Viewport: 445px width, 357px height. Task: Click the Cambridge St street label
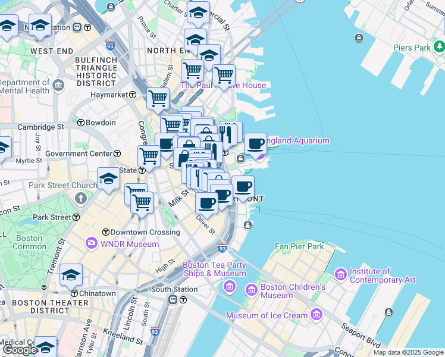tap(41, 127)
